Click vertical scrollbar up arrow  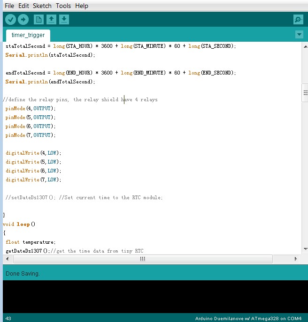(x=306, y=46)
